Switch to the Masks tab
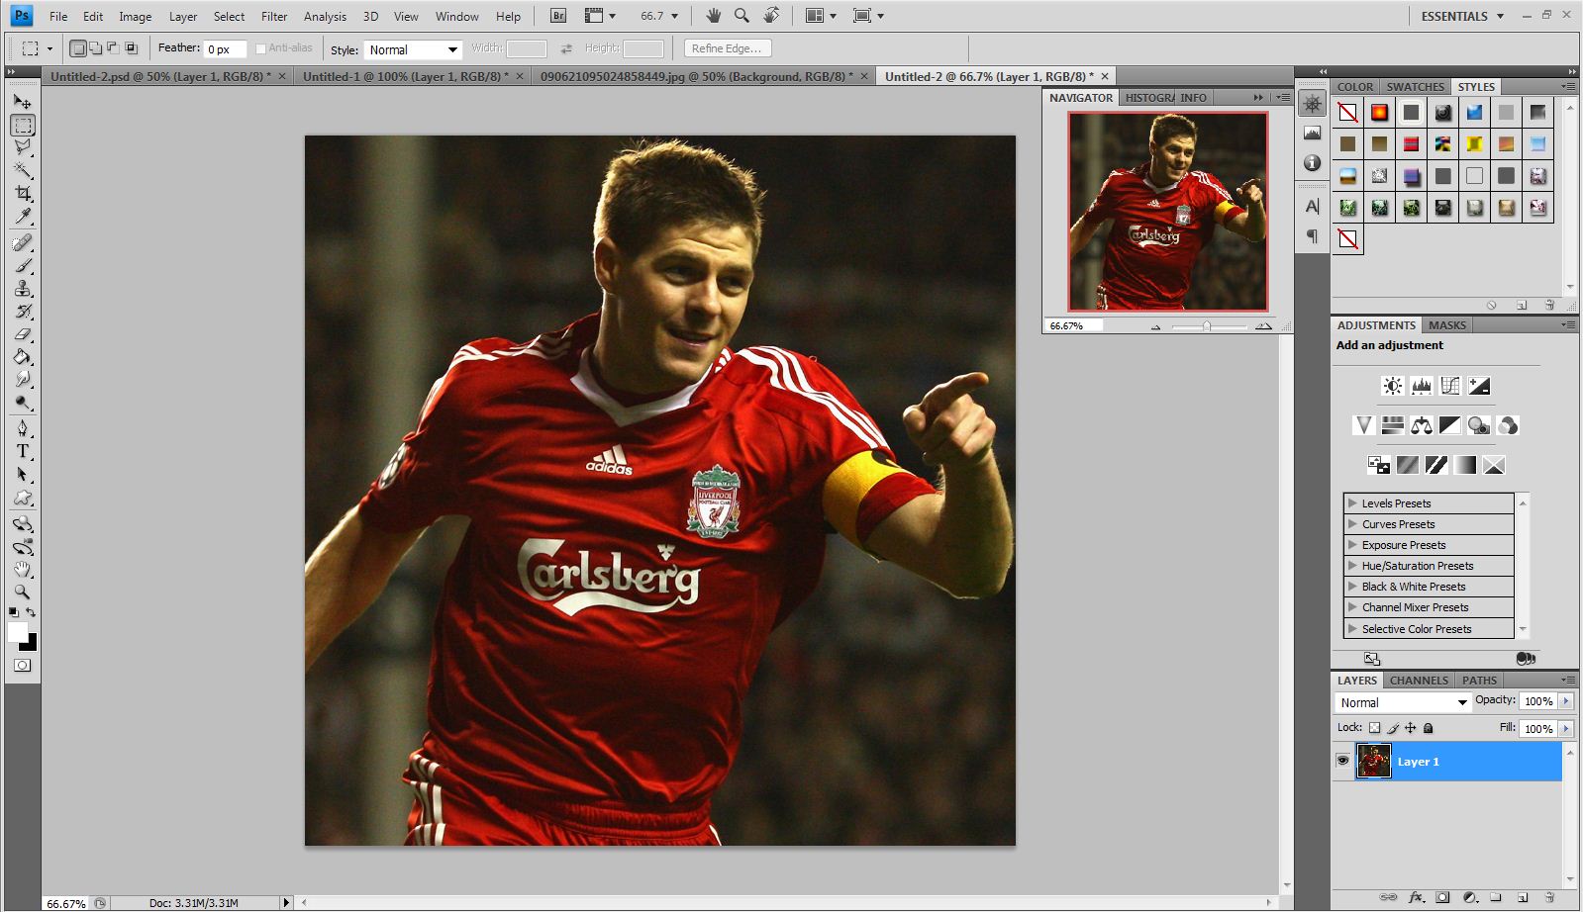The height and width of the screenshot is (912, 1583). point(1447,324)
